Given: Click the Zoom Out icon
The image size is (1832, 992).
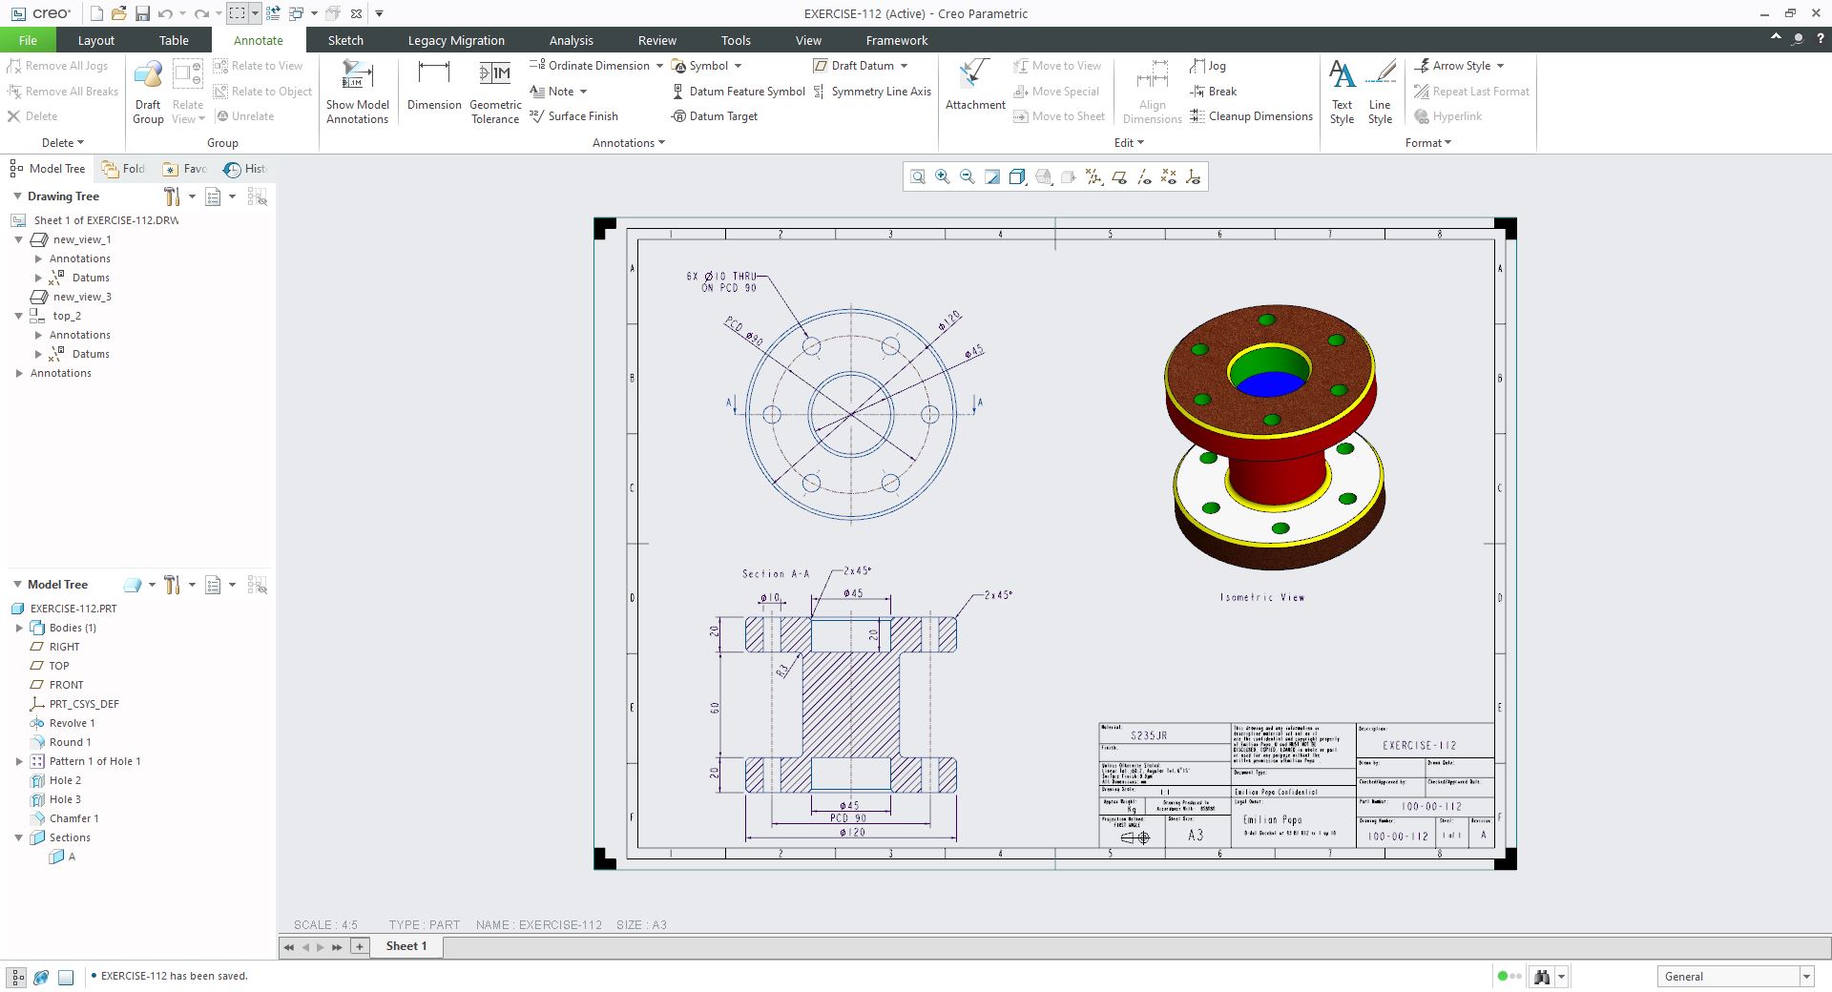Looking at the screenshot, I should coord(968,176).
